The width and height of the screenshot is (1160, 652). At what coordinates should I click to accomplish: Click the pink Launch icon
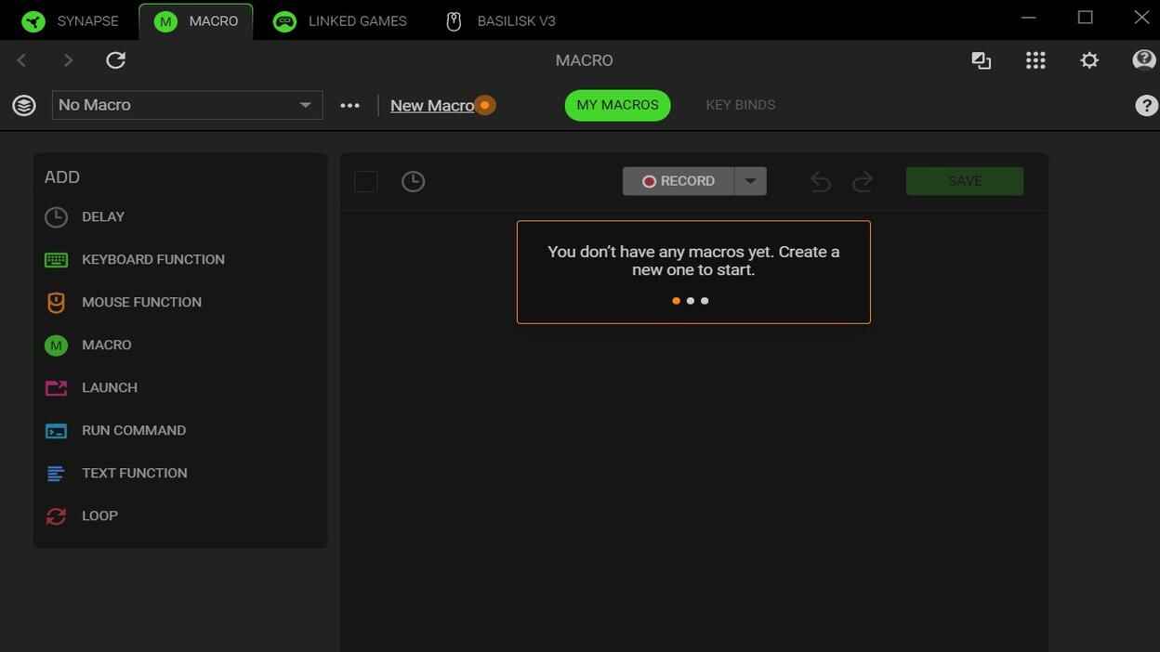pos(56,388)
